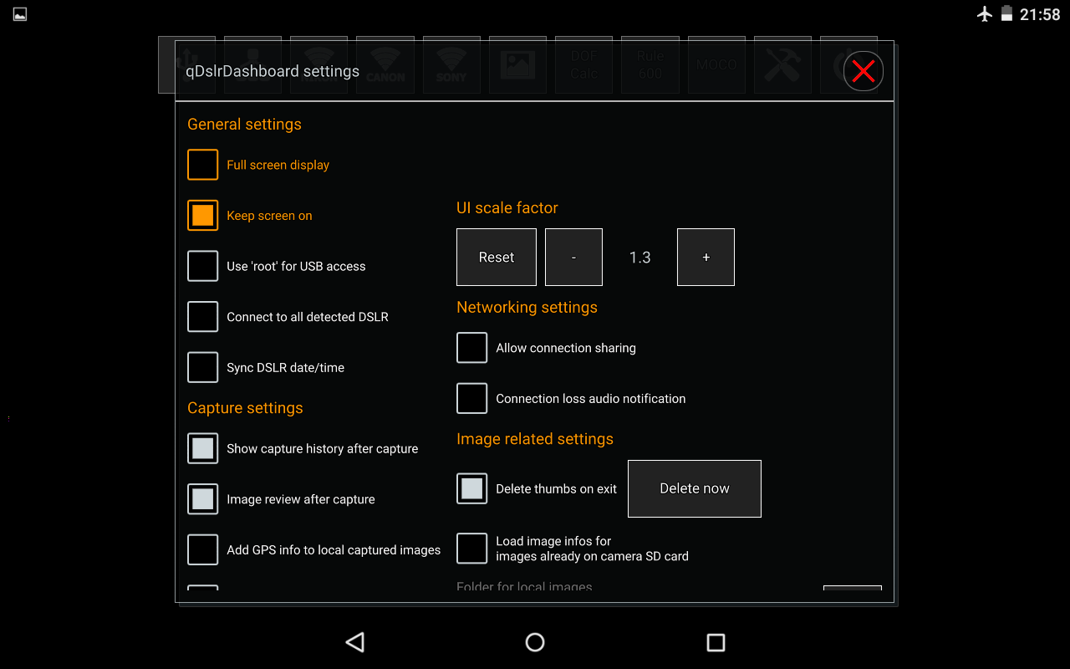Enable Connect to all detected DSLR

click(203, 317)
